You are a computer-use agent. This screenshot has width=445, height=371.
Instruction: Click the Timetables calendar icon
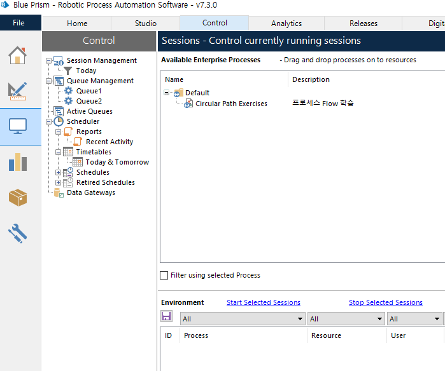pyautogui.click(x=68, y=152)
